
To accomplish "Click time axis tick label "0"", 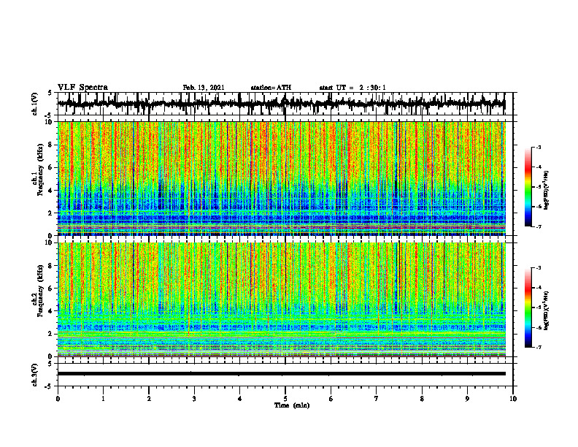I will pos(58,399).
